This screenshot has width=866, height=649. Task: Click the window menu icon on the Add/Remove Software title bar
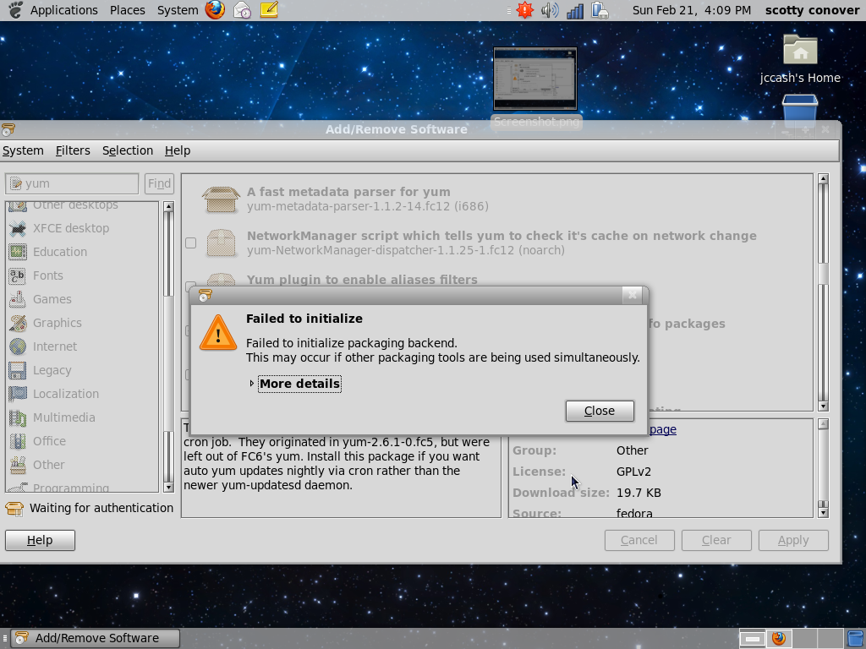point(8,129)
